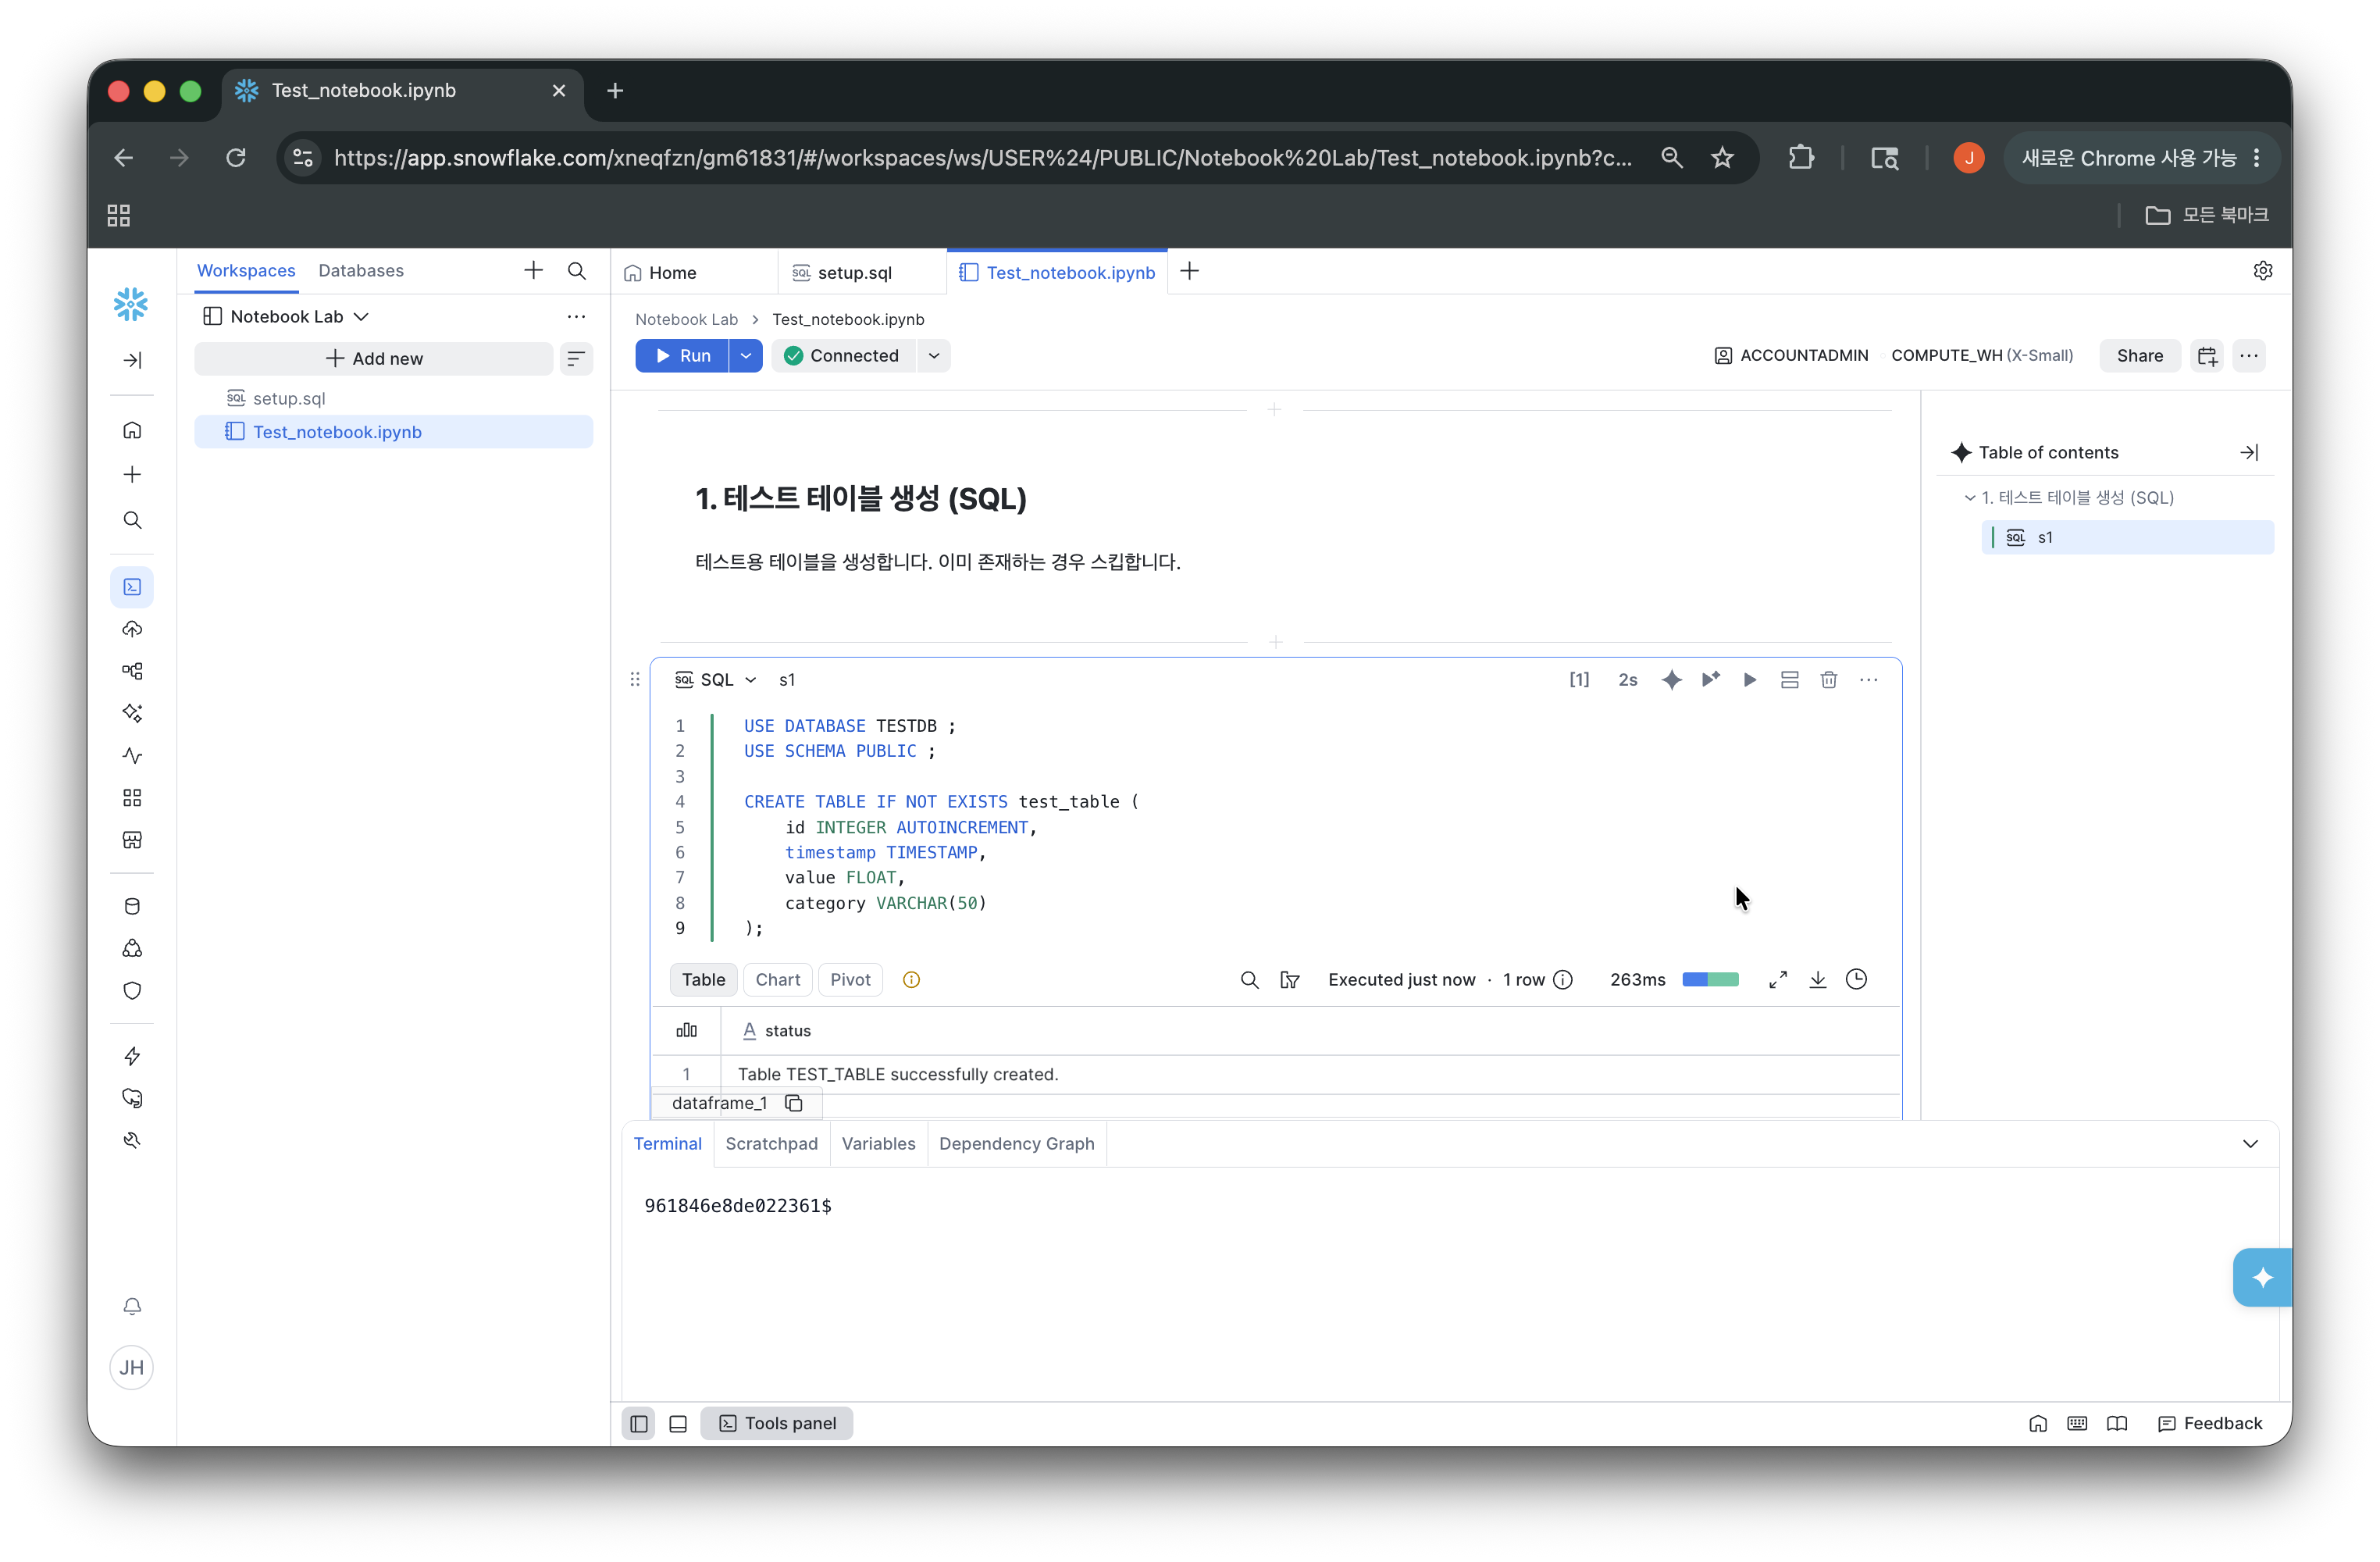2380x1562 pixels.
Task: Open the schedule calendar icon
Action: coord(2207,356)
